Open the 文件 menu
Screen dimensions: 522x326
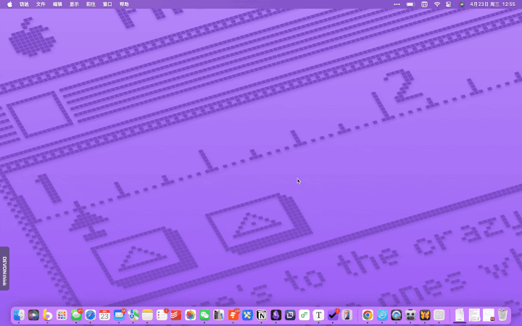41,4
